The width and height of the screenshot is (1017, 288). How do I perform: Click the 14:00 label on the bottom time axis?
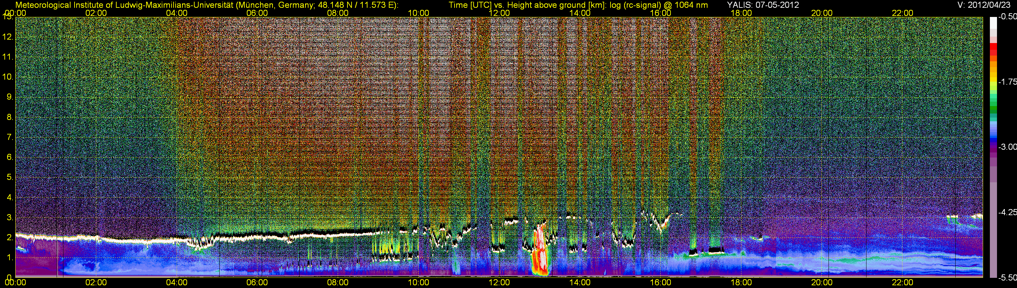tap(580, 283)
